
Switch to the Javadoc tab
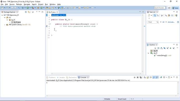coord(61,77)
